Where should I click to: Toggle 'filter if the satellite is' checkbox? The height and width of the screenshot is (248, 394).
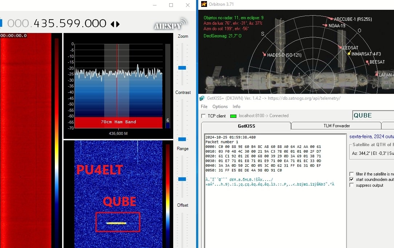pos(352,174)
